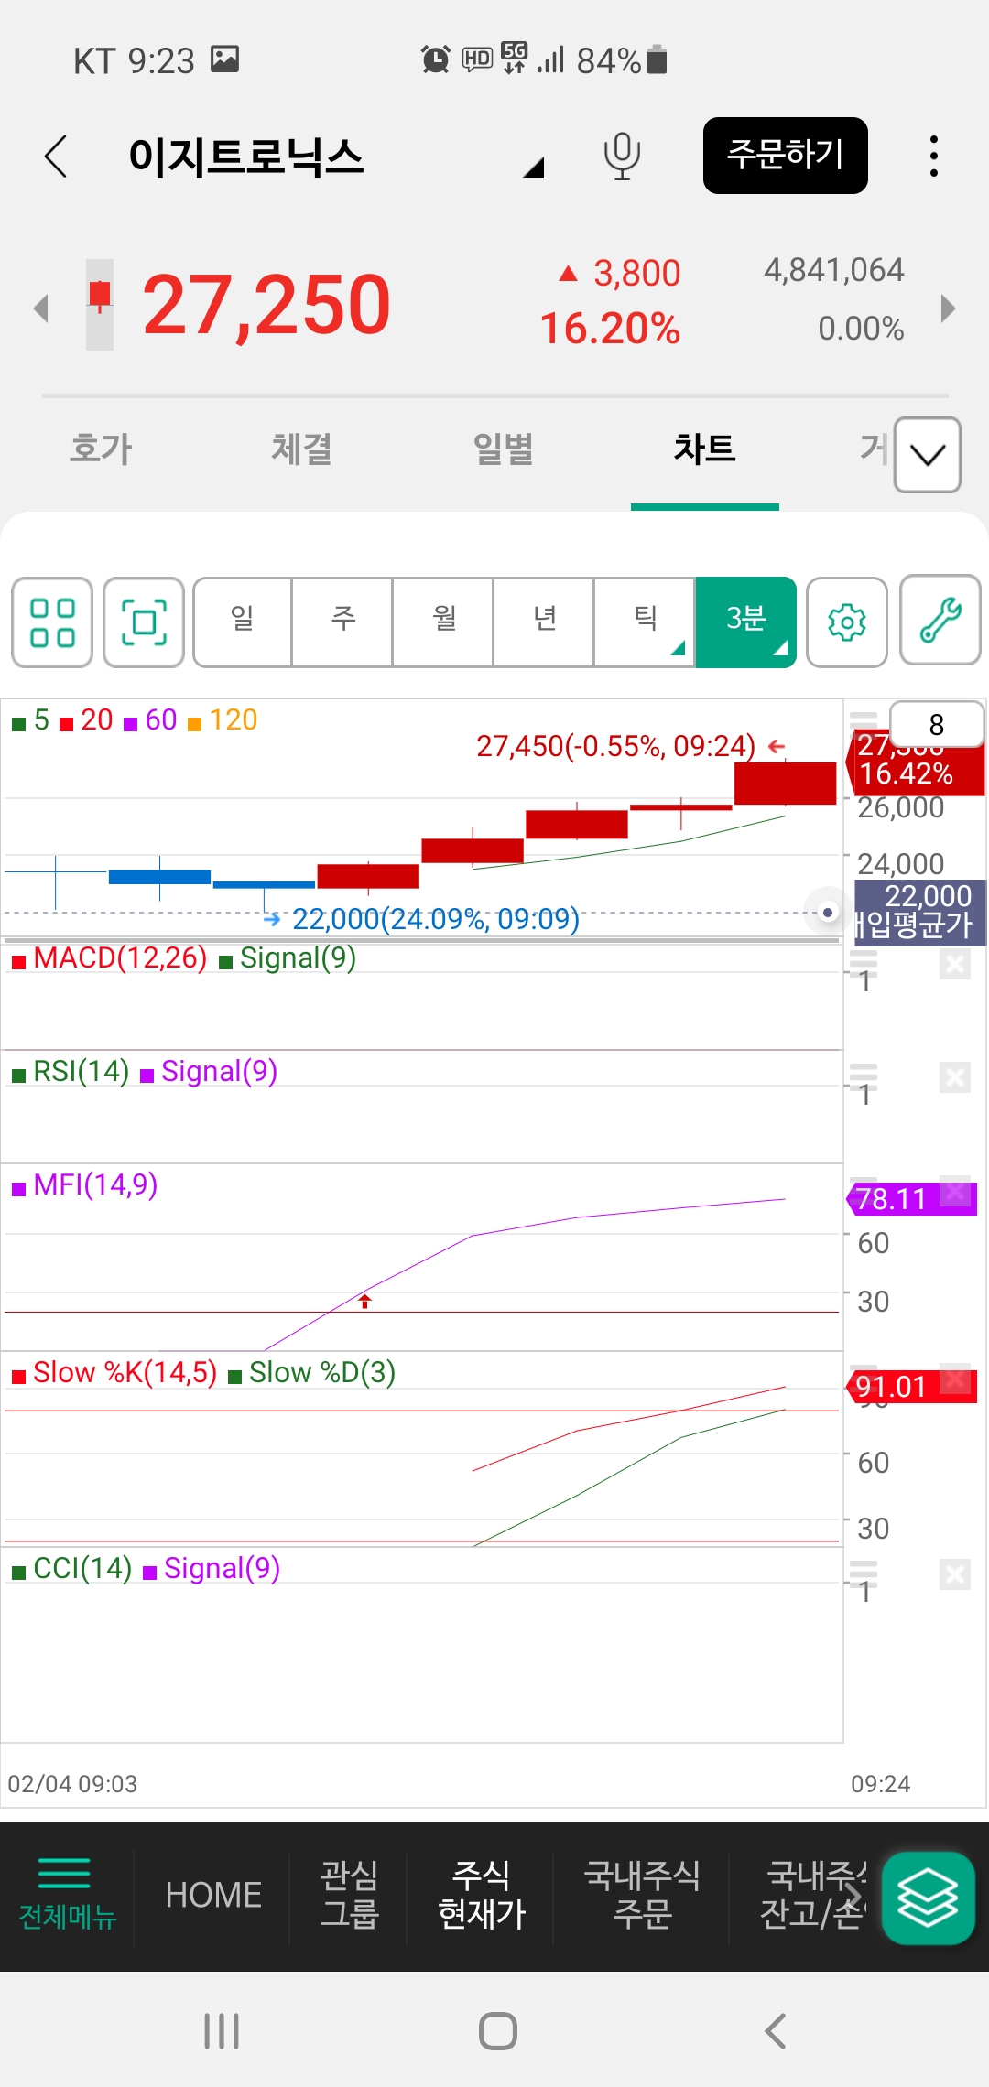The image size is (989, 2087).
Task: Open 국내주식 잔고/손익 in bottom bar
Action: click(813, 1895)
